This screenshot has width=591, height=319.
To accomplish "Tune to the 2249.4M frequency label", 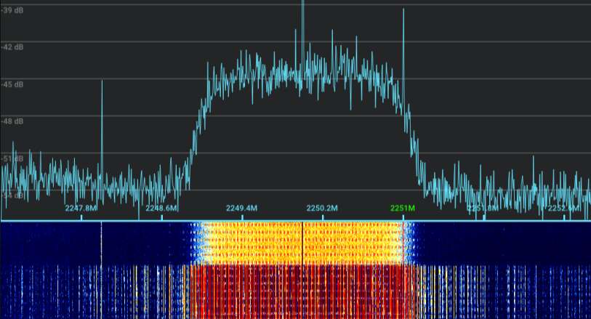I will click(x=241, y=208).
